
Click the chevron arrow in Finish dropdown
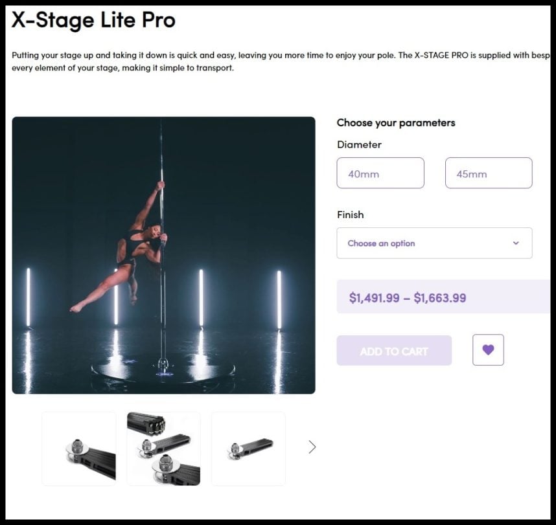[516, 243]
